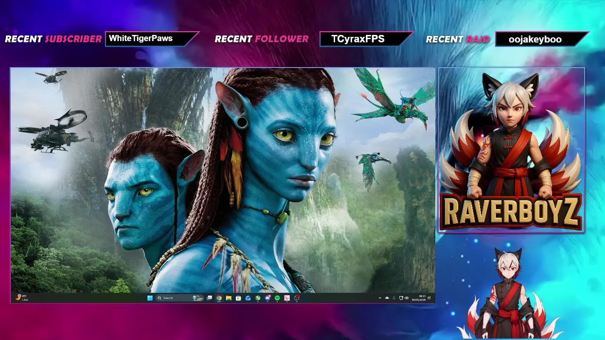605x340 pixels.
Task: Open the weather widget on taskbar
Action: pos(22,297)
